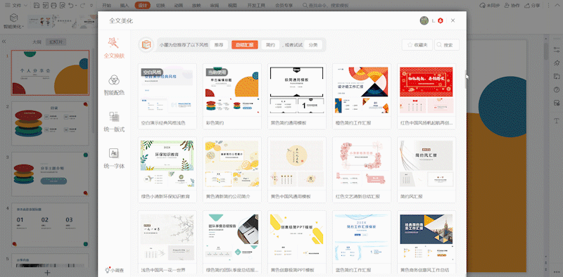
Task: Switch to the 设计 ribbon tab
Action: 143,6
